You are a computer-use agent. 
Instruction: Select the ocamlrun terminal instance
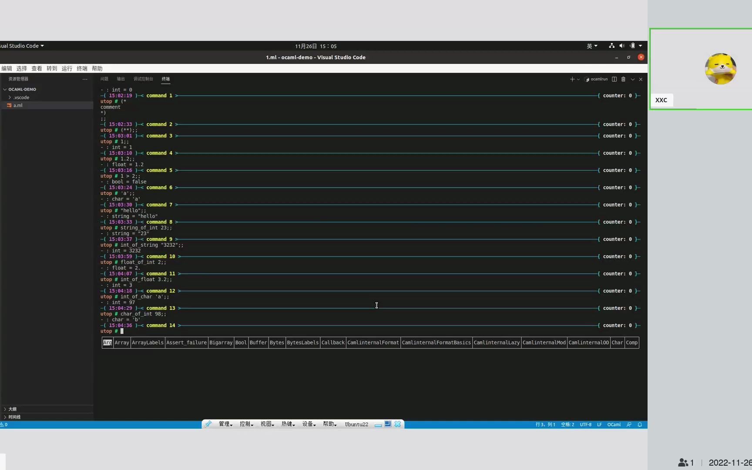596,79
